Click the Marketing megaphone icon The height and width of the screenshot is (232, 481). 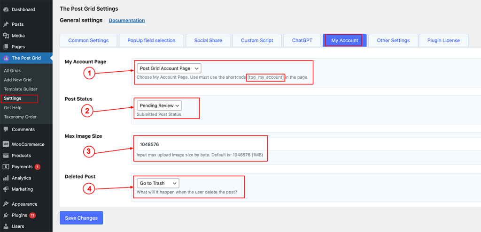pyautogui.click(x=6, y=189)
